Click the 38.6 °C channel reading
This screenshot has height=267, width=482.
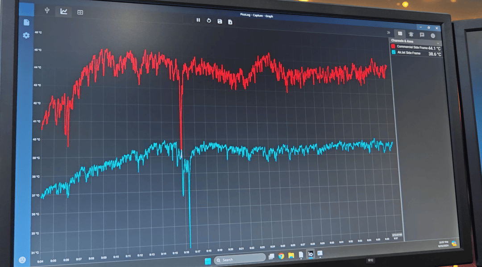435,54
